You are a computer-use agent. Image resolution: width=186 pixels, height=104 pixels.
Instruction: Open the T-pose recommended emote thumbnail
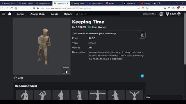tap(98, 95)
